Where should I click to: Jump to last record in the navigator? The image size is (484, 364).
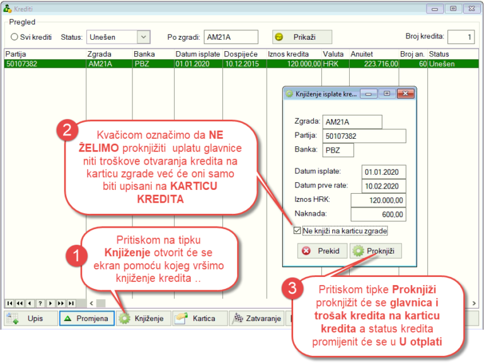pos(71,303)
